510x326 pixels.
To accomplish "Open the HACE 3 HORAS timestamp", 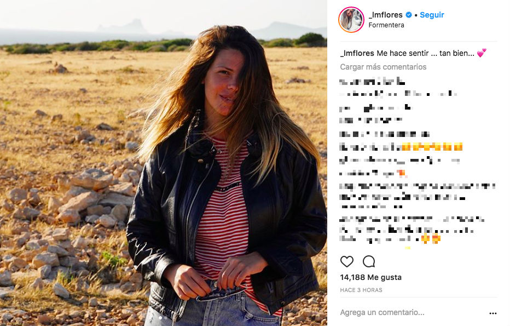I will pos(361,290).
